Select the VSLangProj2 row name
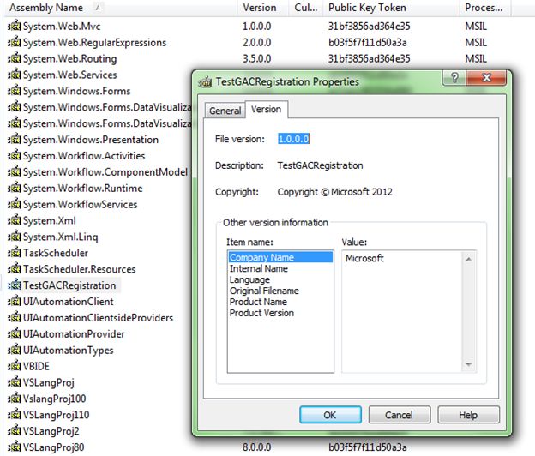The image size is (535, 456). pyautogui.click(x=51, y=431)
